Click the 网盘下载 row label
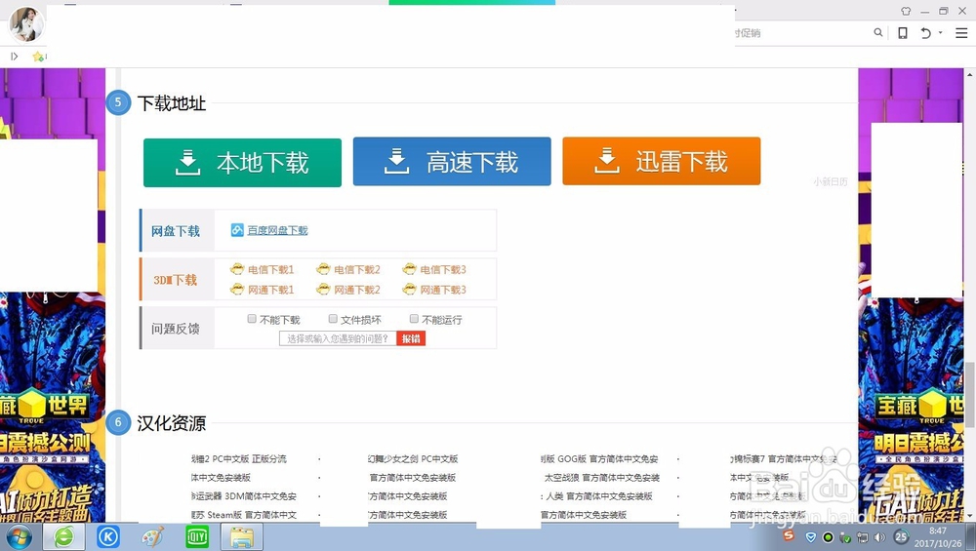The image size is (976, 551). [176, 231]
